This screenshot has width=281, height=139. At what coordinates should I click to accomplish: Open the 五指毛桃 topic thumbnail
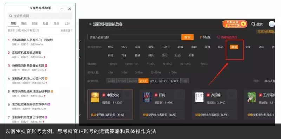pyautogui.click(x=251, y=97)
